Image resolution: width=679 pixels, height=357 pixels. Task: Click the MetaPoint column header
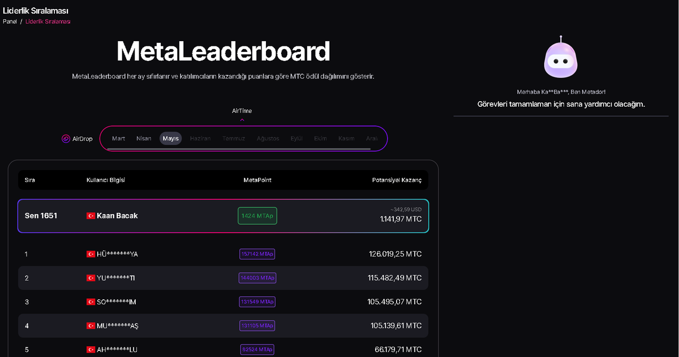coord(257,180)
